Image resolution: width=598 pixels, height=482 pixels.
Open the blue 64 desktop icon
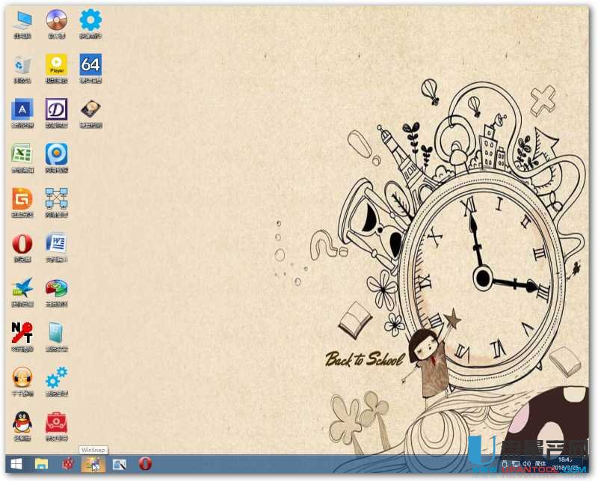90,65
